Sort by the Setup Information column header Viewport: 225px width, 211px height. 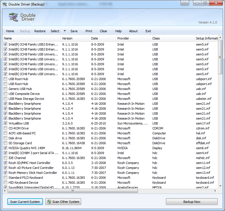click(206, 38)
